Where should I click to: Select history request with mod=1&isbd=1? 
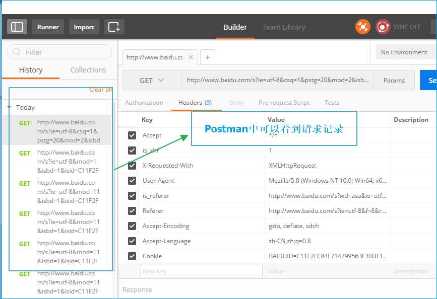coord(56,162)
